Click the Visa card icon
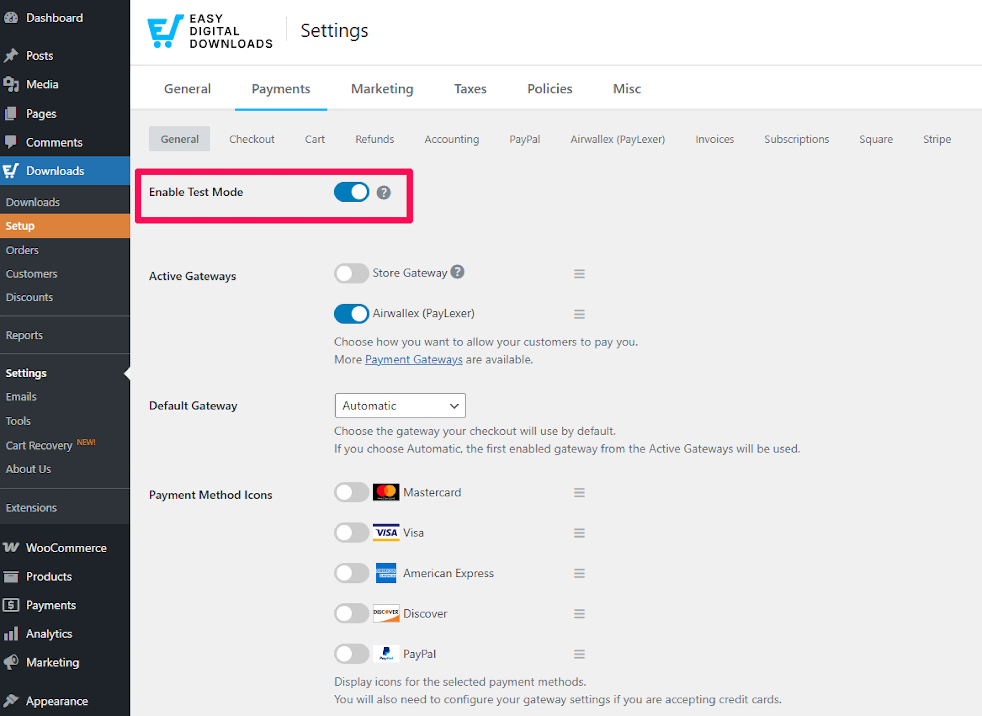 (386, 533)
